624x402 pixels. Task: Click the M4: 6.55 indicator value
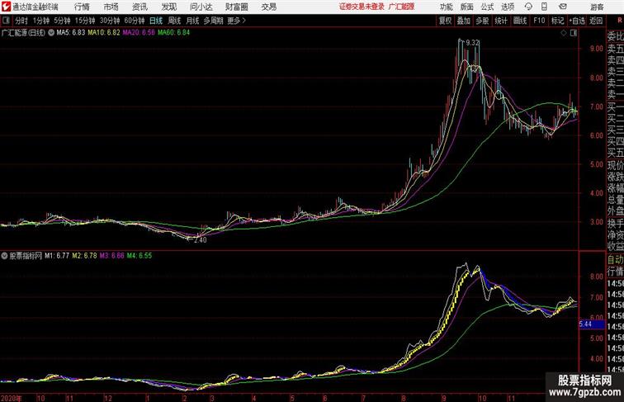(139, 256)
